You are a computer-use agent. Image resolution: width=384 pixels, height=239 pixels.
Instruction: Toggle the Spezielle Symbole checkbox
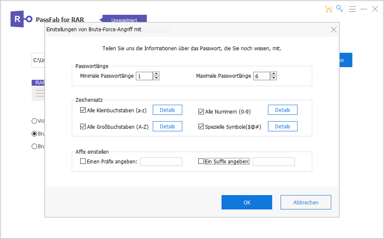(x=201, y=126)
